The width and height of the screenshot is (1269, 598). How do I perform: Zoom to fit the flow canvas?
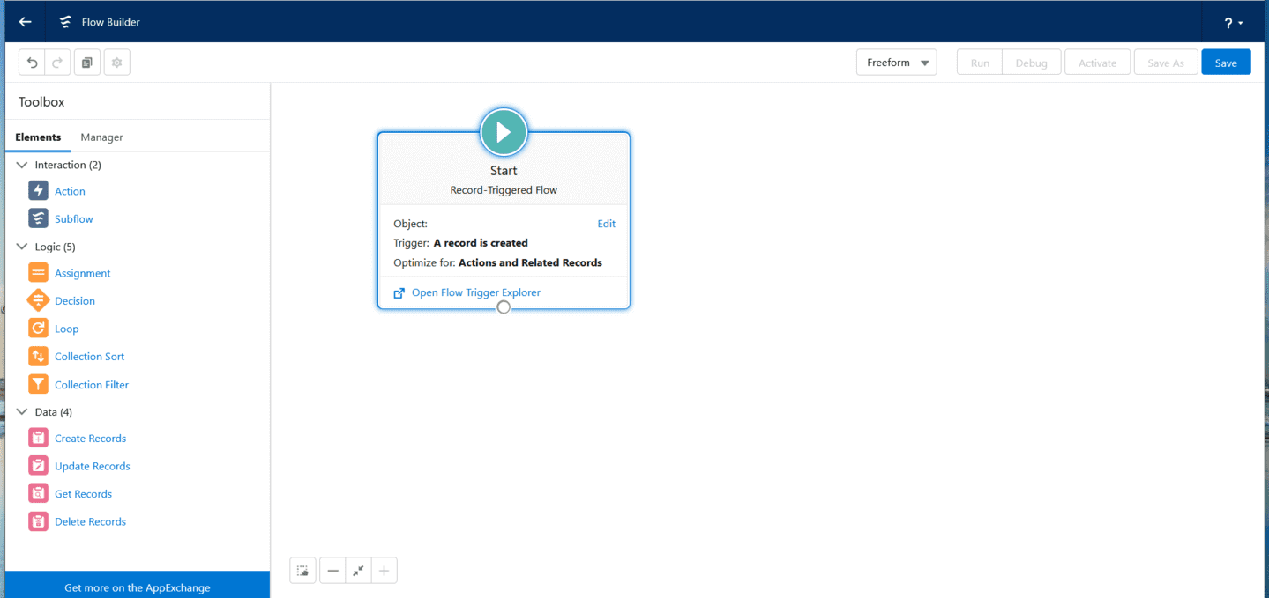(358, 570)
